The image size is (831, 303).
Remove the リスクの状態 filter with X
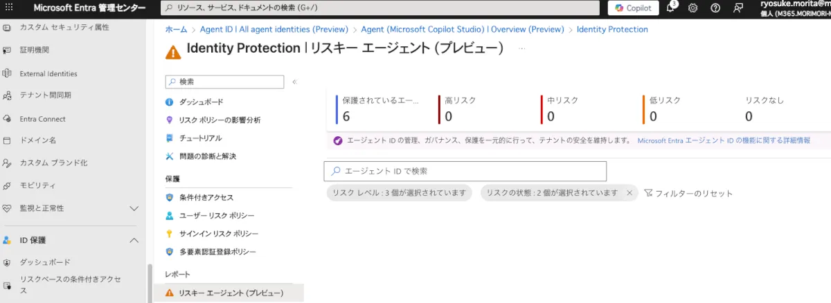click(x=629, y=193)
